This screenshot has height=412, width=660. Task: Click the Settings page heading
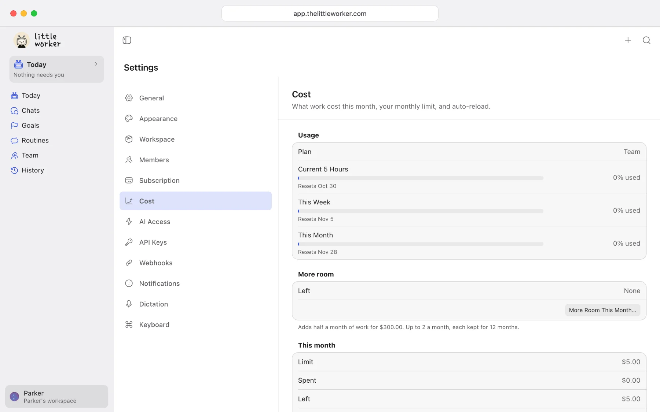point(141,68)
